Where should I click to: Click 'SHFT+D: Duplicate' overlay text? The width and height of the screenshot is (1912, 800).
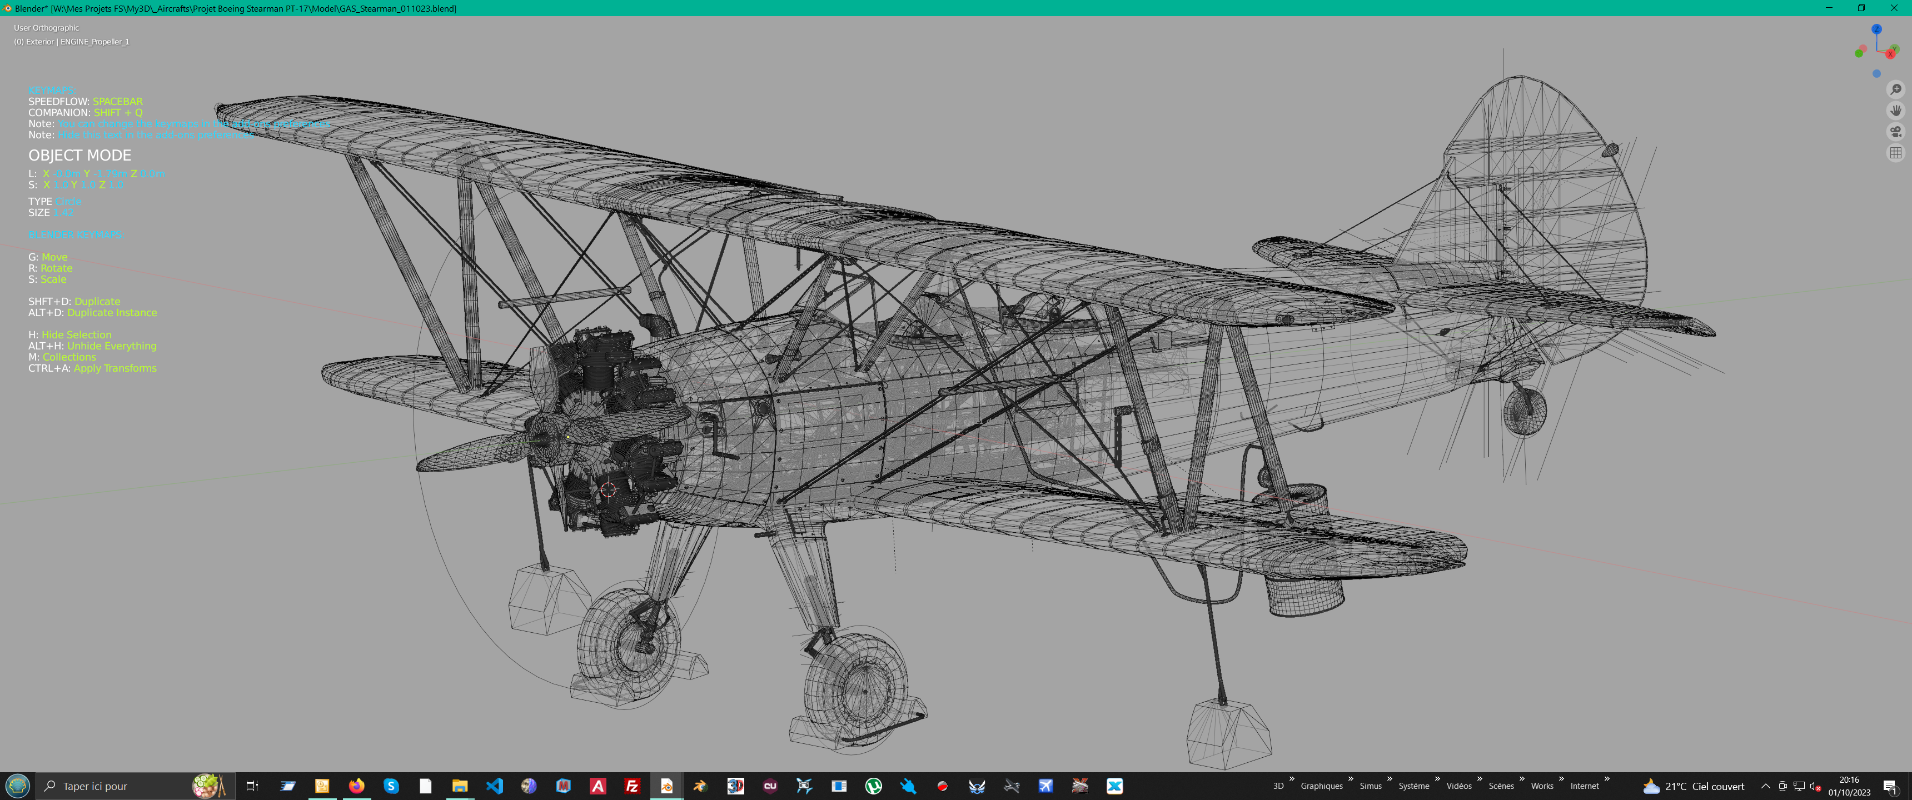[74, 301]
